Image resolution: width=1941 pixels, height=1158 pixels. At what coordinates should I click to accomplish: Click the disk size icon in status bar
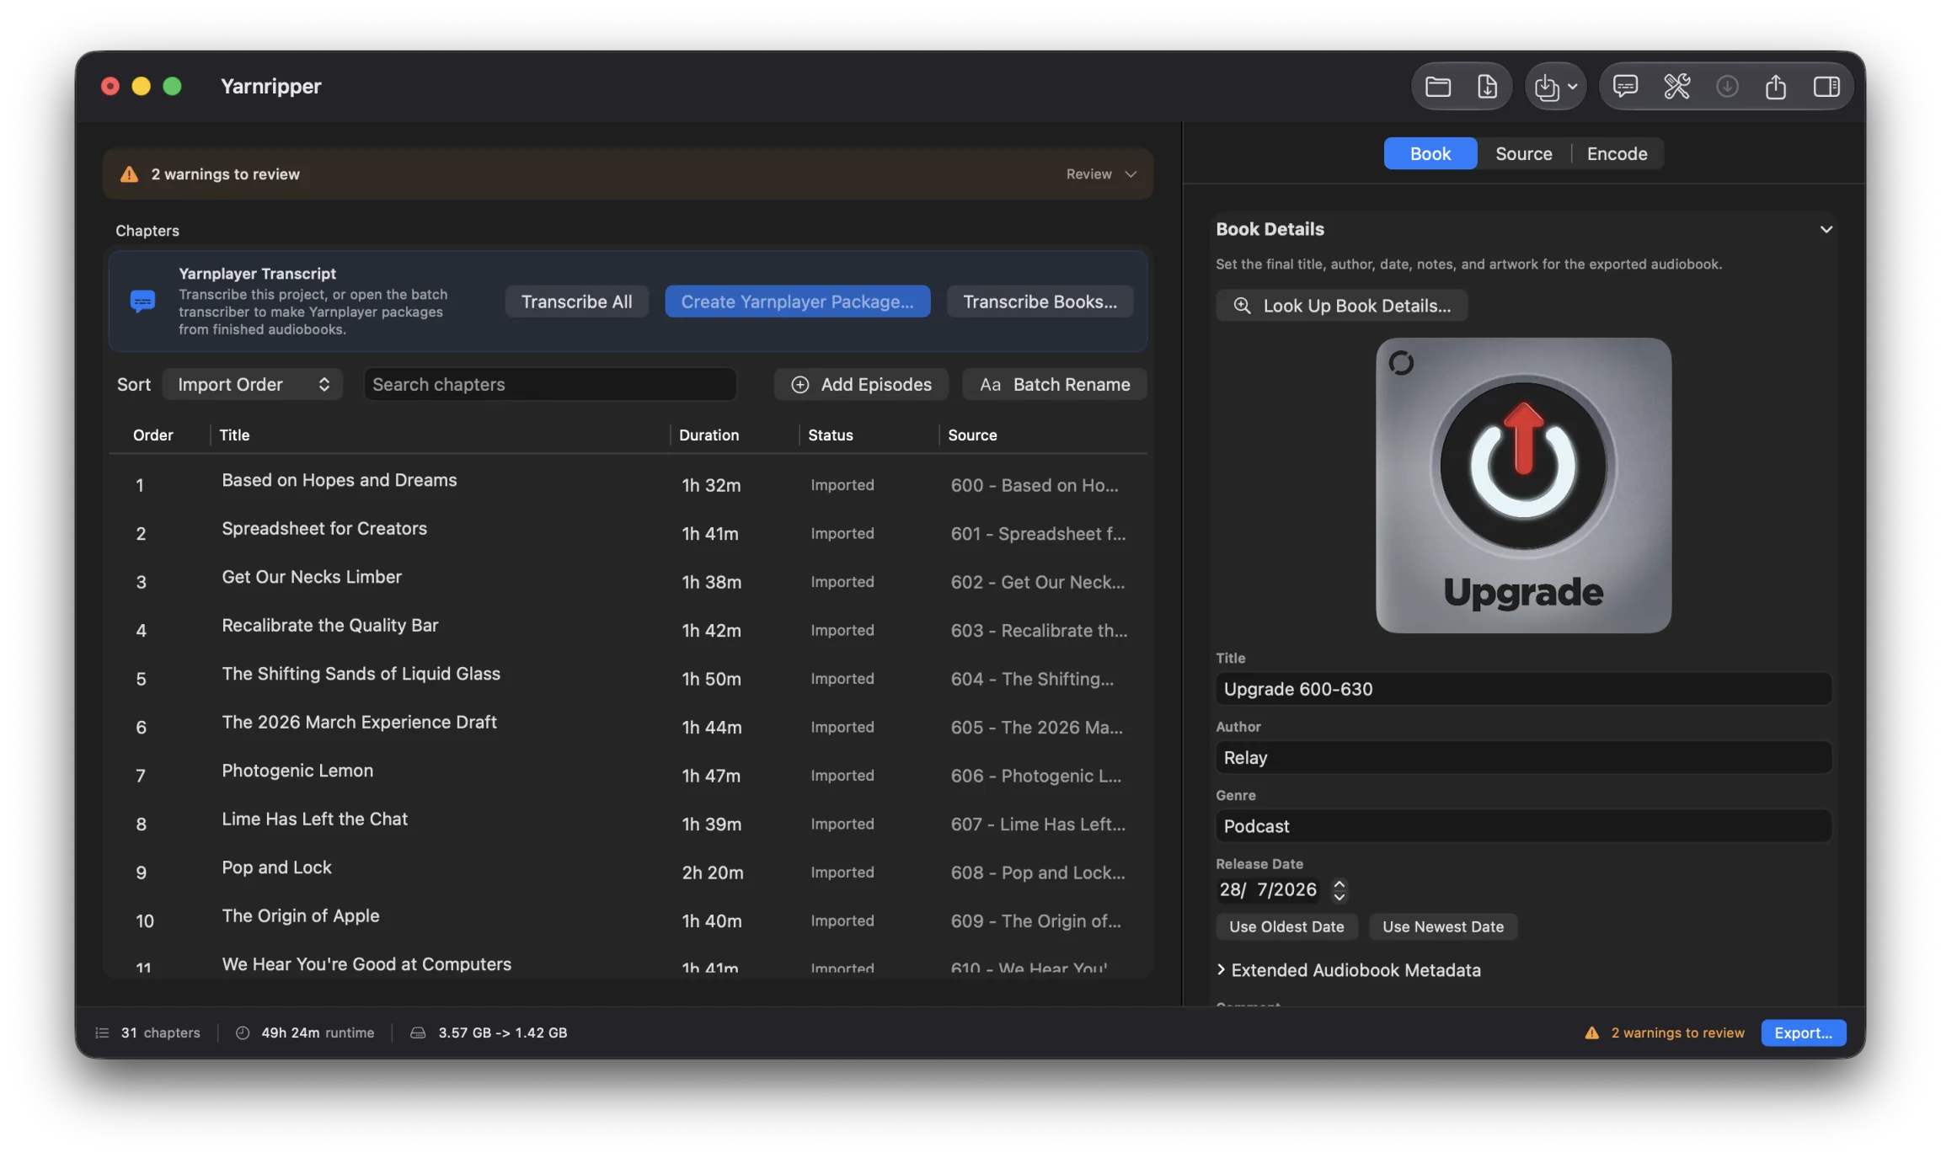pos(418,1033)
